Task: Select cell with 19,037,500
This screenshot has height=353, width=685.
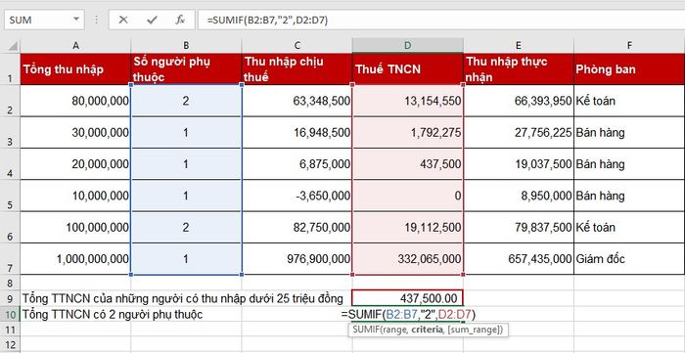Action: click(519, 164)
